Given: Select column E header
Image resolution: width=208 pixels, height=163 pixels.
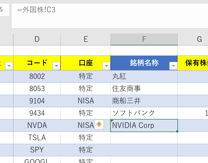Looking at the screenshot, I should 86,39.
